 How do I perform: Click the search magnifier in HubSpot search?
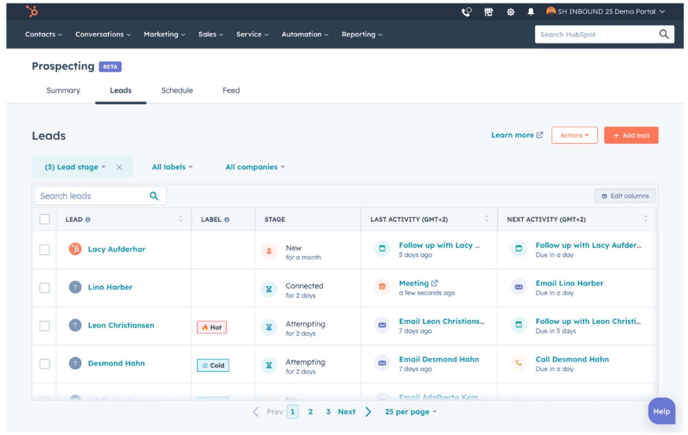tap(664, 34)
